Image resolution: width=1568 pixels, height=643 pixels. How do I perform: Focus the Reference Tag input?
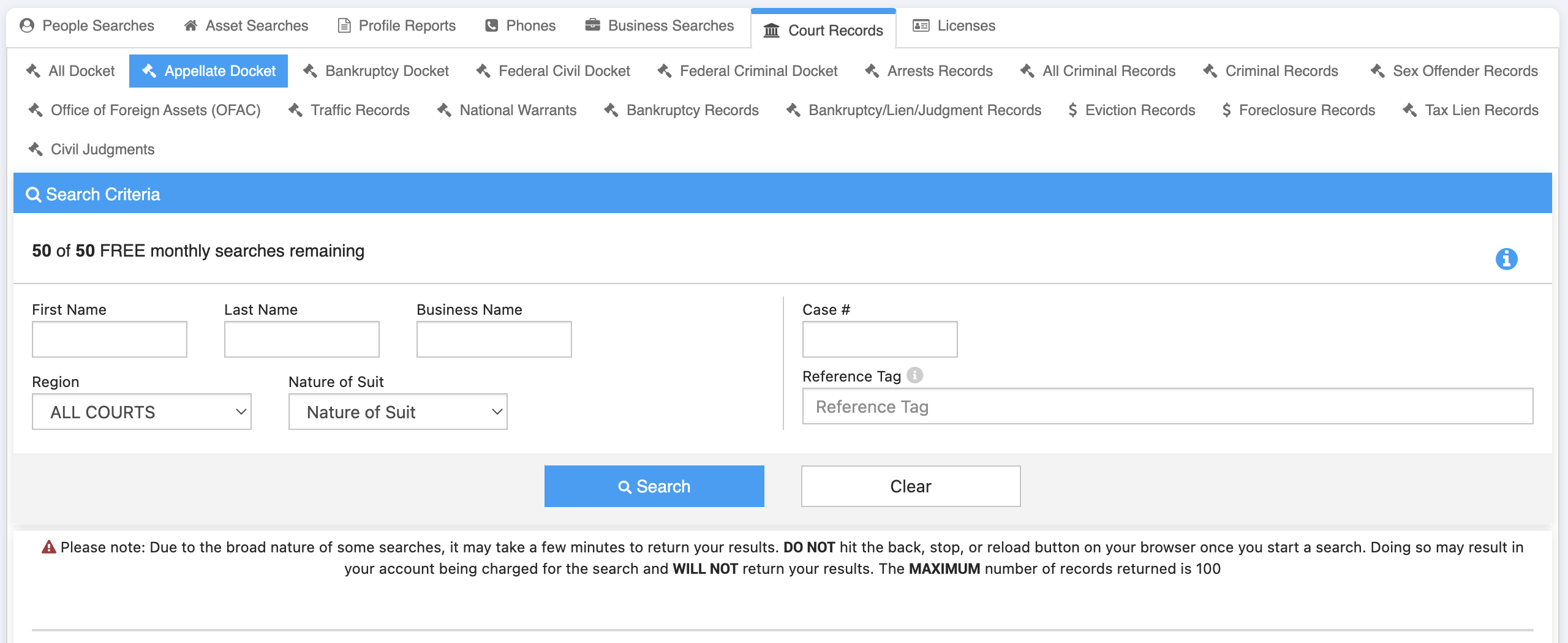pyautogui.click(x=1168, y=406)
